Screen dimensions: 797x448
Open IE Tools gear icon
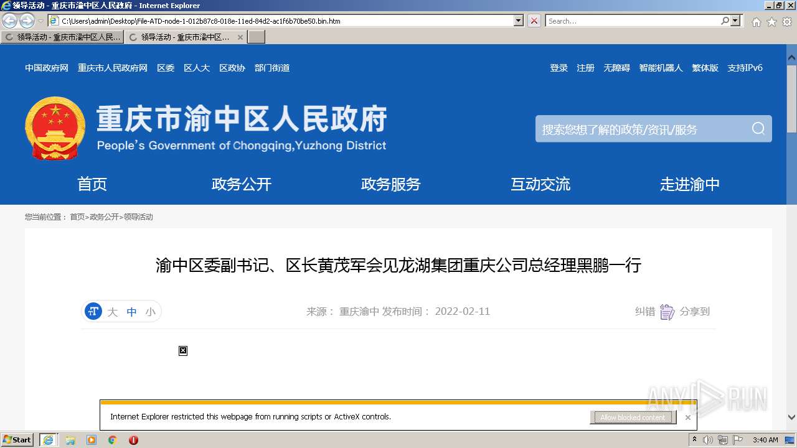point(786,22)
